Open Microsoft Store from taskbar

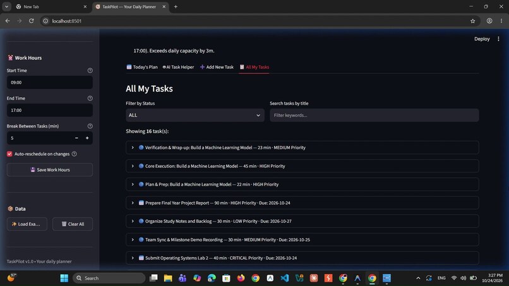pos(226,278)
